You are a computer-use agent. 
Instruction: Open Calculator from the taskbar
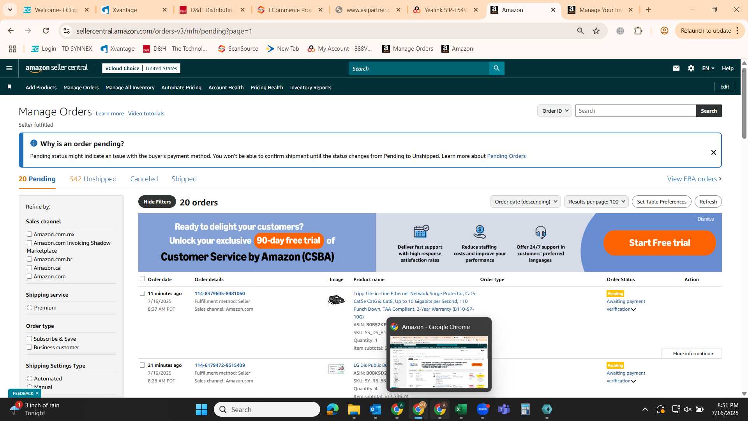525,409
